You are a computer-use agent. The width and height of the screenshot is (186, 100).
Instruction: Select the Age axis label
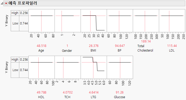[x=41, y=51]
